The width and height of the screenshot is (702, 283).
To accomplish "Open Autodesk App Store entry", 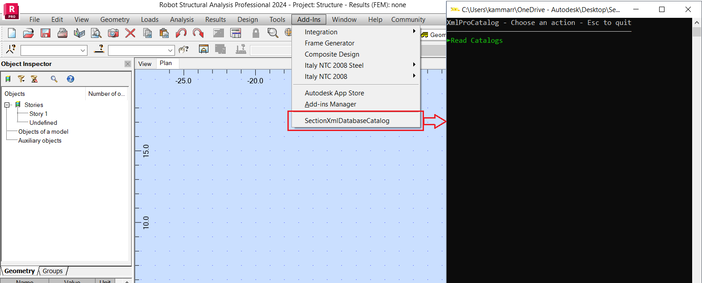I will pyautogui.click(x=334, y=93).
